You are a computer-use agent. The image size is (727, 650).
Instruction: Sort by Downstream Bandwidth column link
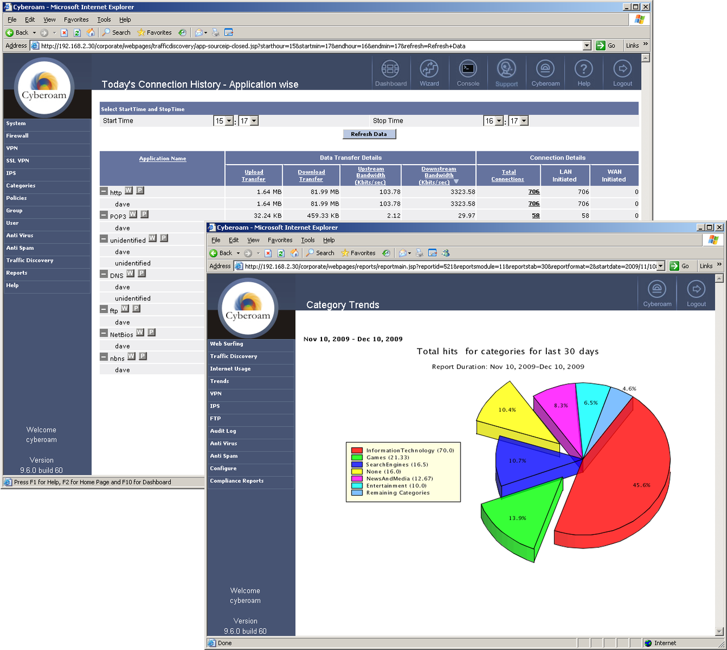point(438,175)
